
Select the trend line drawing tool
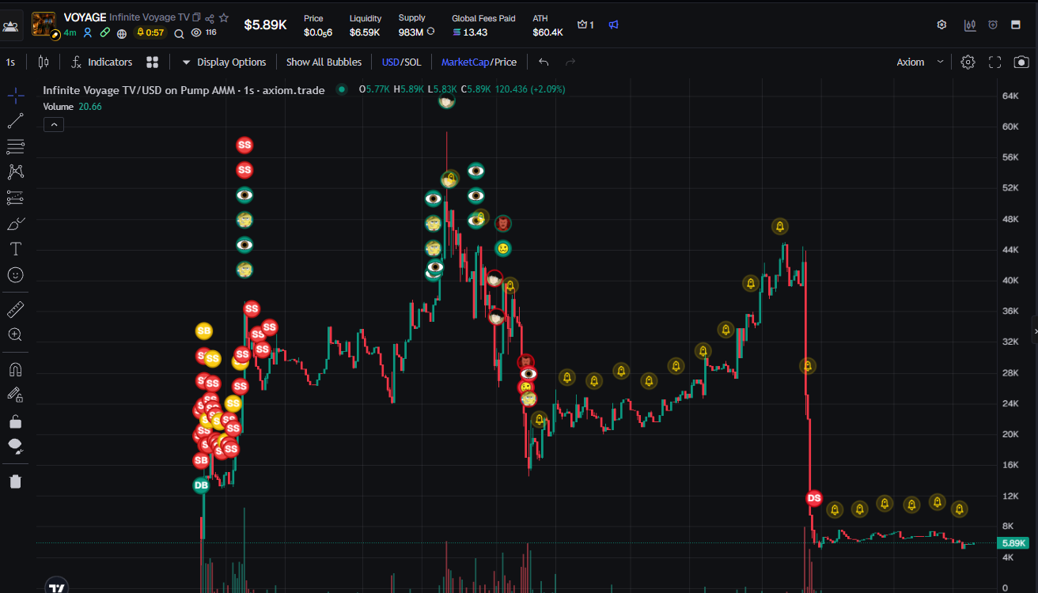15,121
